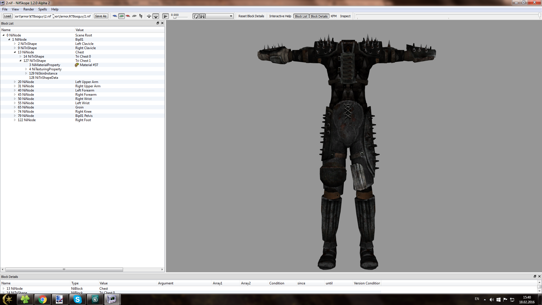Image resolution: width=542 pixels, height=305 pixels.
Task: Click the Save As button
Action: (x=101, y=16)
